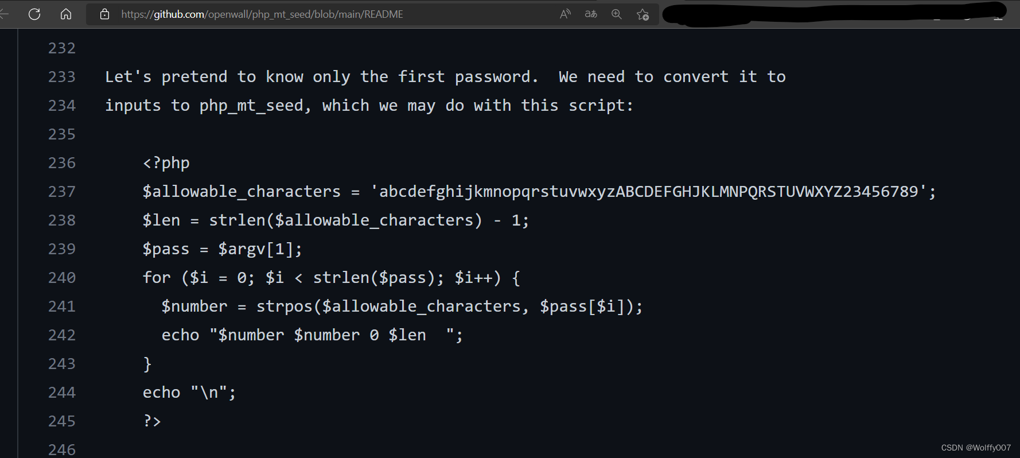
Task: Click the $allowable_characters string on line 237
Action: [648, 192]
